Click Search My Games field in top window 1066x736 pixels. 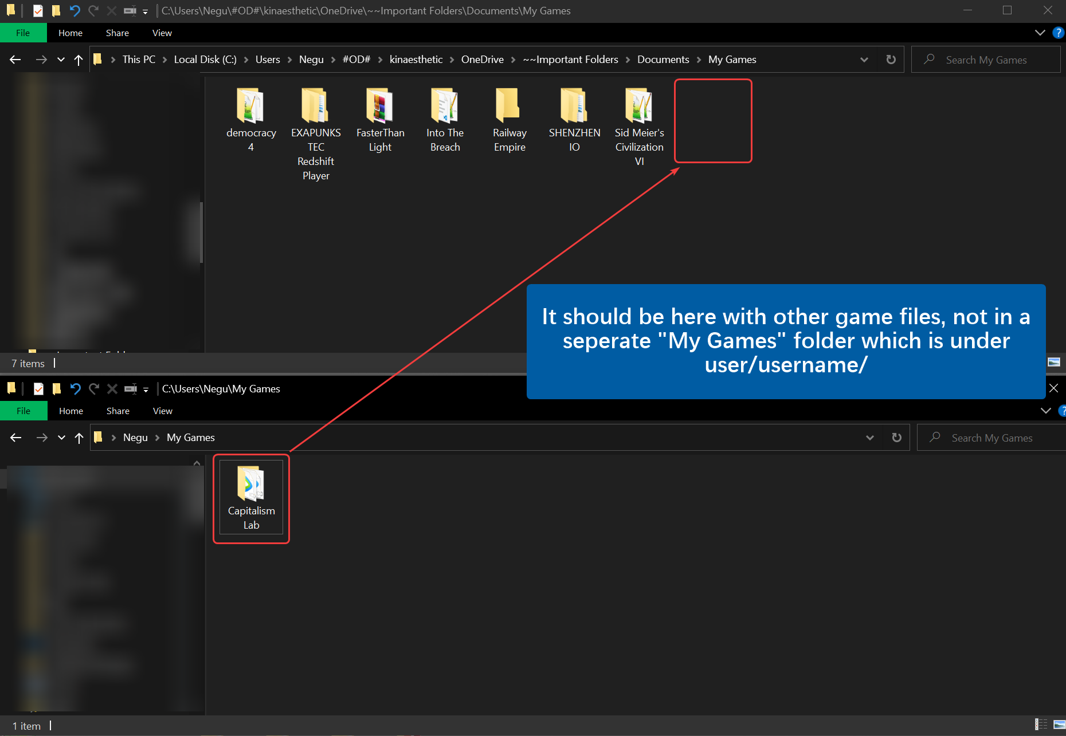[x=986, y=60]
